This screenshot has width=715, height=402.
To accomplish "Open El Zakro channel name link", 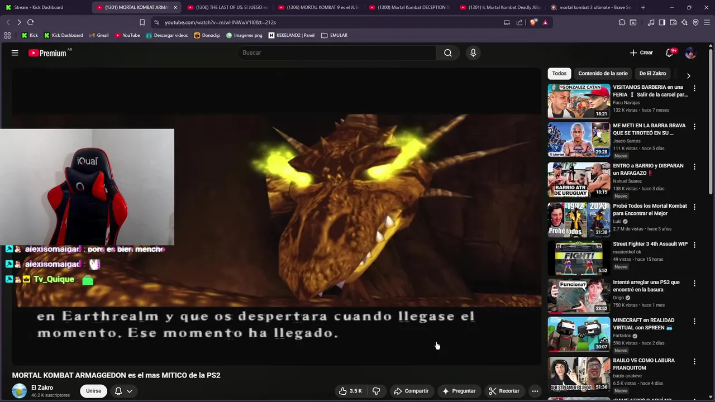I will (42, 387).
